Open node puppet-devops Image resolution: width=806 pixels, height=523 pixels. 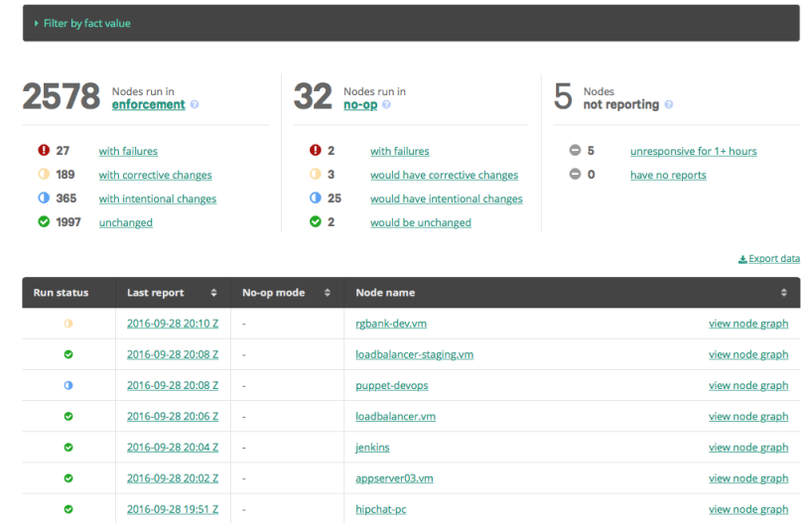coord(392,385)
